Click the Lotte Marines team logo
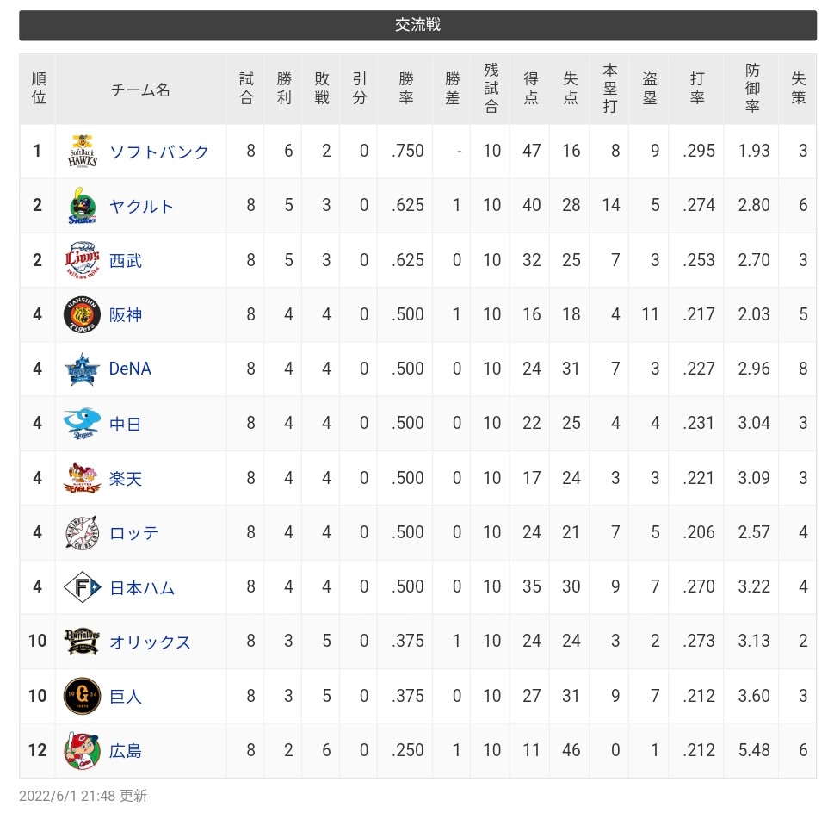 [x=83, y=533]
